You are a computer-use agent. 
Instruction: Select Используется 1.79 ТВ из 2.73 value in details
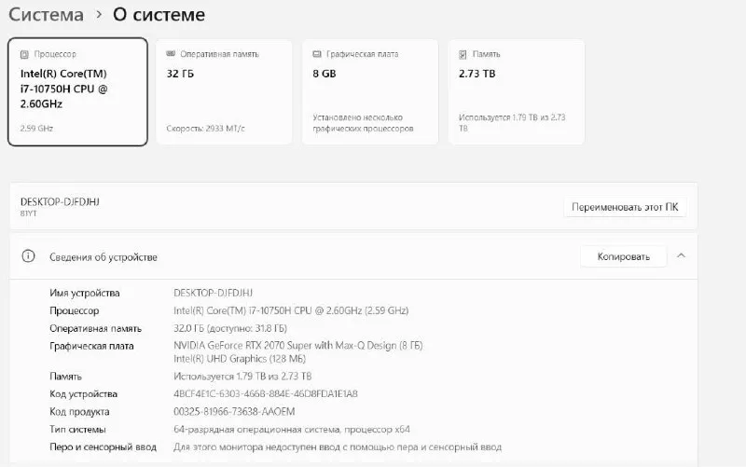pyautogui.click(x=242, y=377)
